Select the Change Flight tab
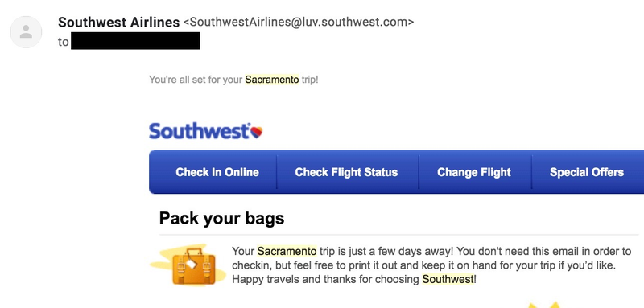The image size is (644, 308). point(474,172)
